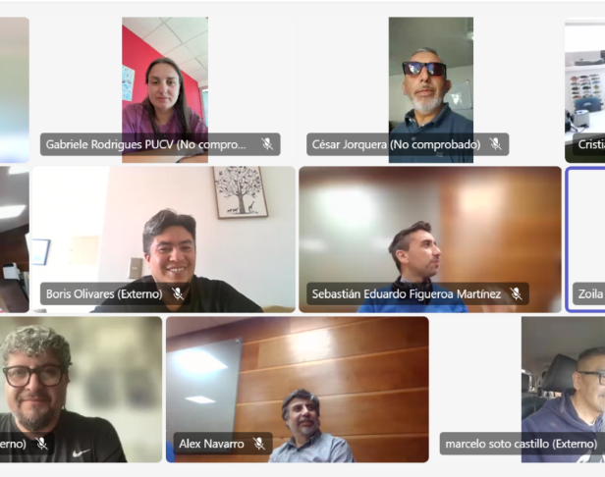Select Alex Navarro's wood-paneled video tile

click(x=298, y=390)
